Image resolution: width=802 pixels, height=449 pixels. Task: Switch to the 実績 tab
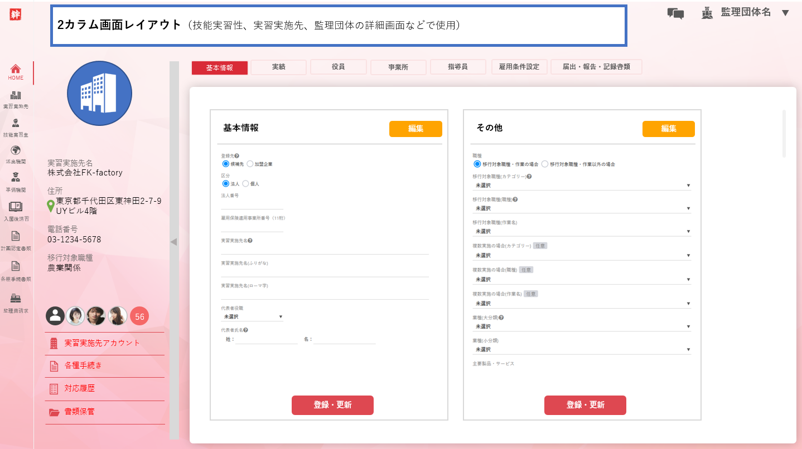point(278,67)
